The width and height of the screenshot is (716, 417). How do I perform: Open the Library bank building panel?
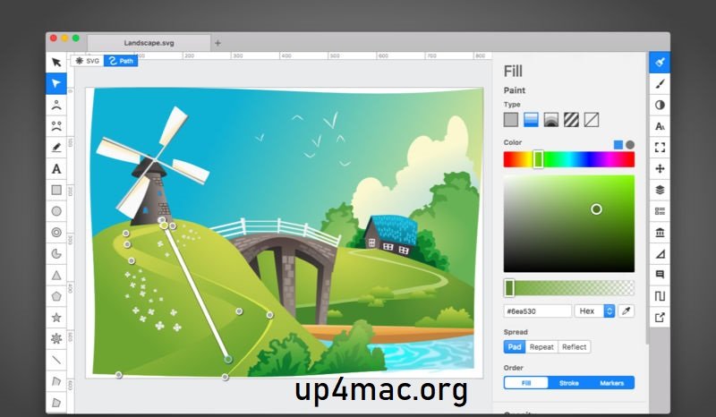pos(660,233)
